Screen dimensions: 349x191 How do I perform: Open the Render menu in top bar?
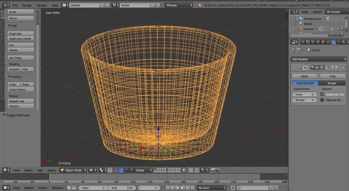[27, 5]
